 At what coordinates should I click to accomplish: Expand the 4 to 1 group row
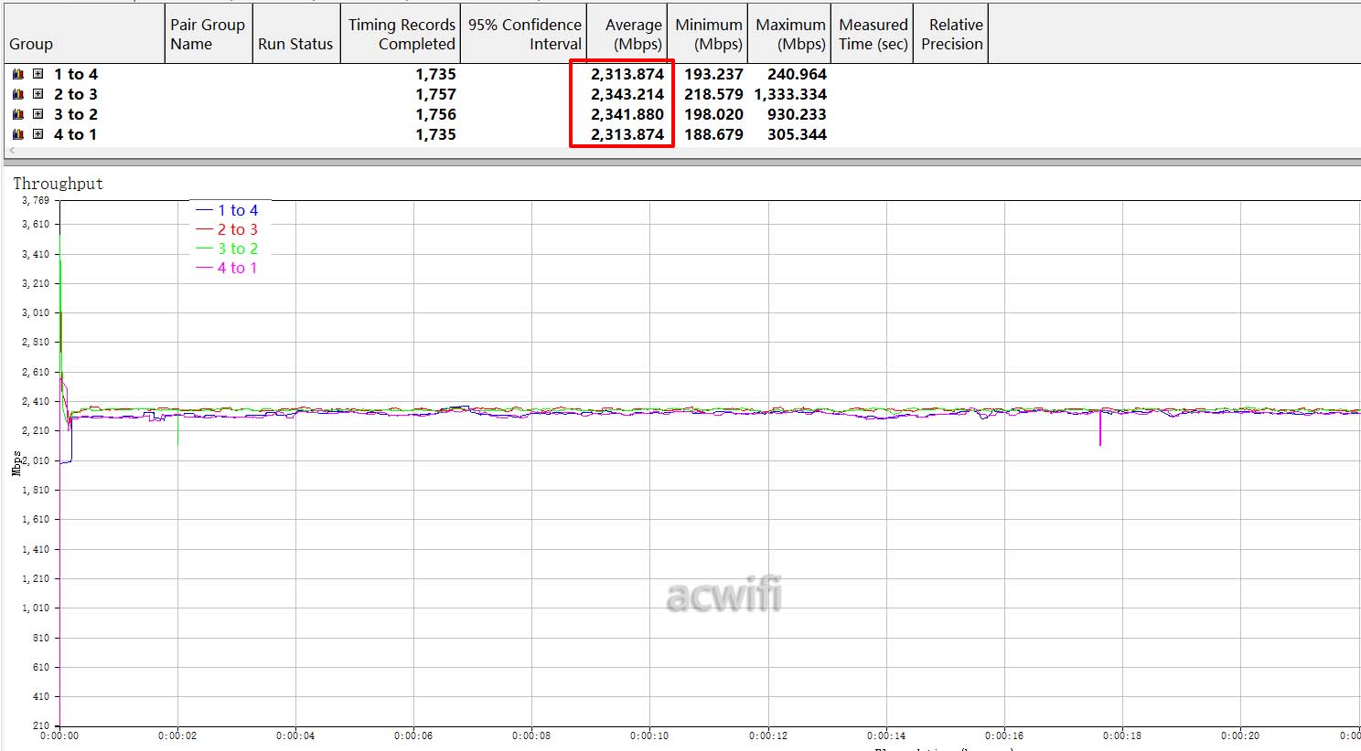[x=38, y=134]
